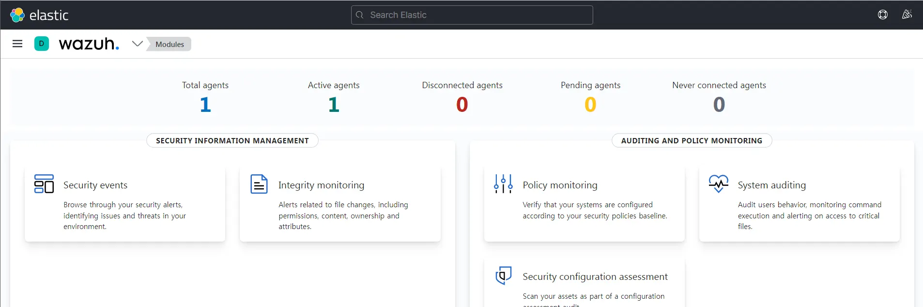Open the Active agents count
The image size is (923, 307).
click(x=334, y=105)
